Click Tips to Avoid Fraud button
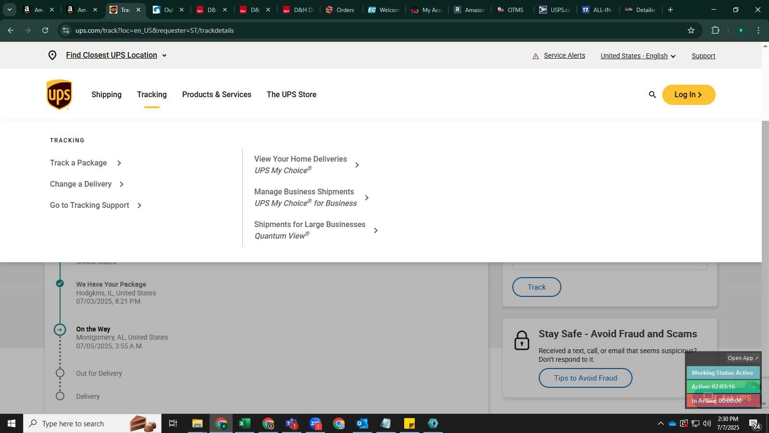This screenshot has height=433, width=769. (585, 378)
